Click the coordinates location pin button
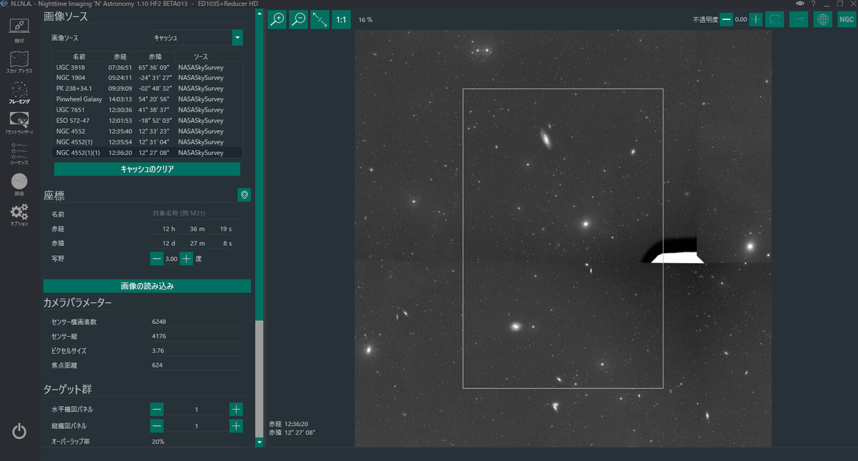Screen dimensions: 858x461 (244, 195)
